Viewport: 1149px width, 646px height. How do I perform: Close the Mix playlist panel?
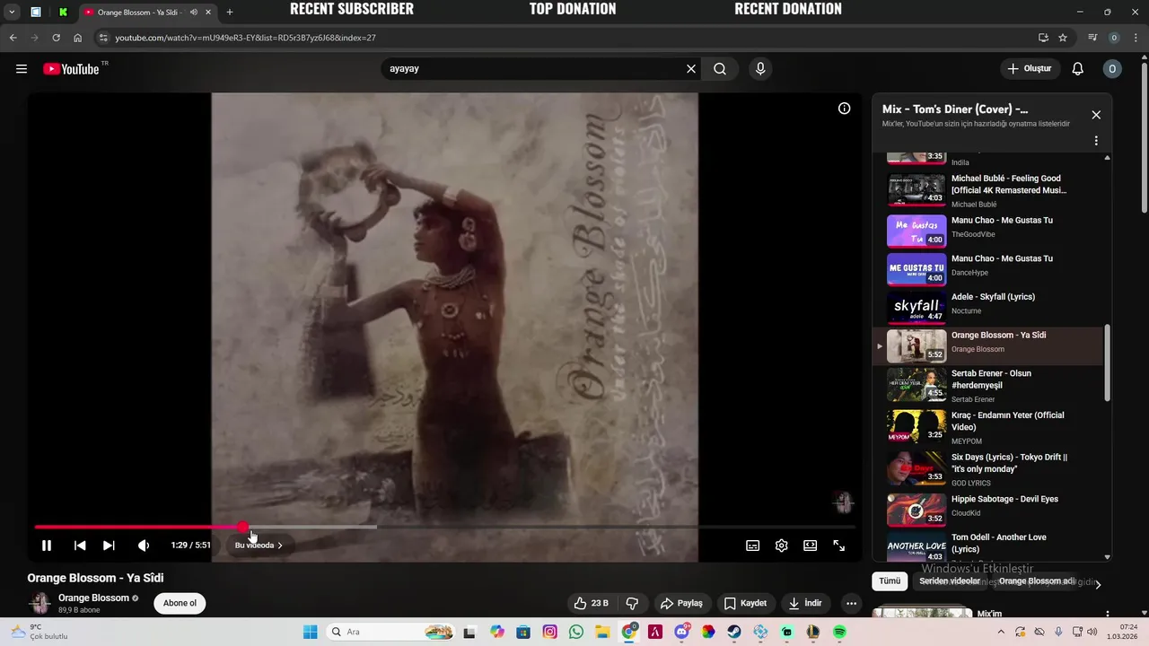1096,115
